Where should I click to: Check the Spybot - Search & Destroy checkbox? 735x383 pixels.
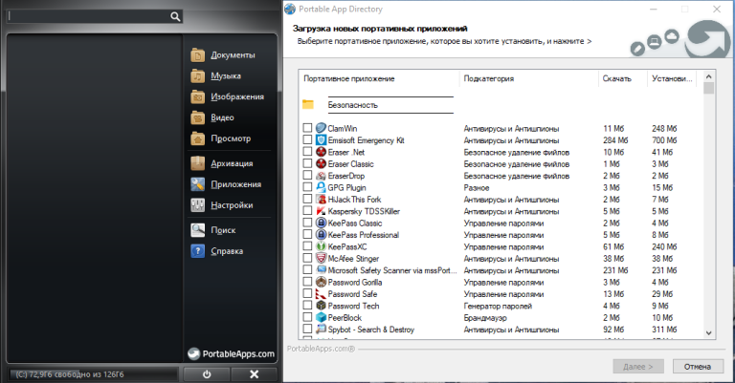tap(307, 330)
